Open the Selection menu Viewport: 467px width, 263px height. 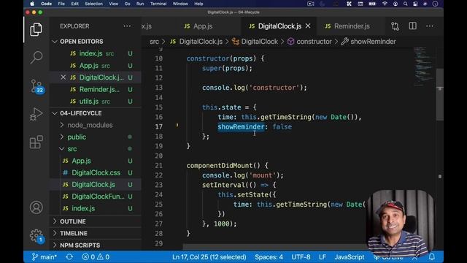pyautogui.click(x=93, y=4)
